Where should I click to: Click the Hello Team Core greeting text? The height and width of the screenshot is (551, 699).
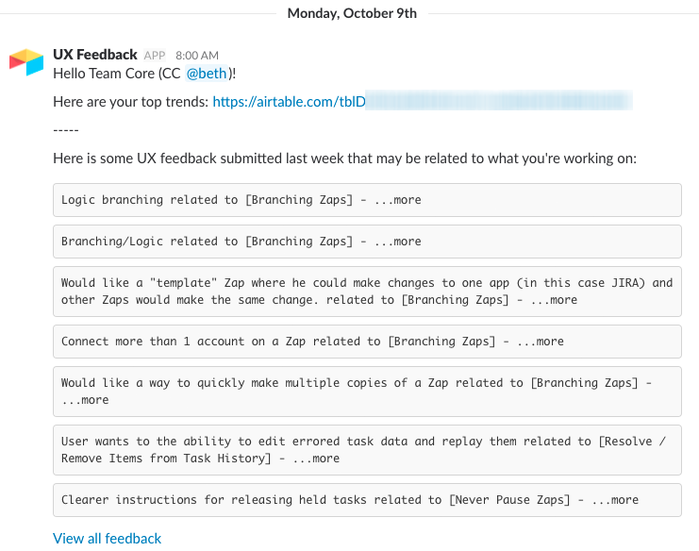pyautogui.click(x=144, y=73)
